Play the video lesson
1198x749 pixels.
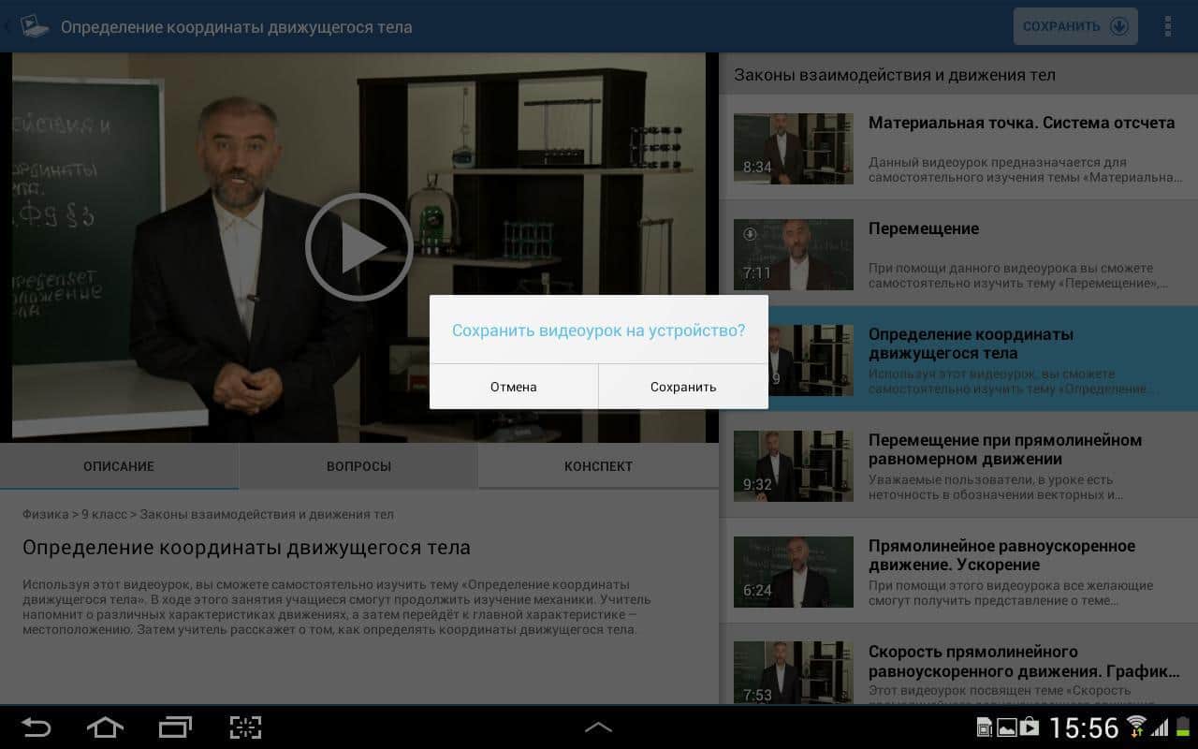(x=358, y=247)
